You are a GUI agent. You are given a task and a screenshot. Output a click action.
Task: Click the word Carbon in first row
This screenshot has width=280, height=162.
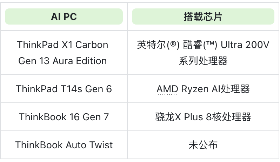(92, 45)
